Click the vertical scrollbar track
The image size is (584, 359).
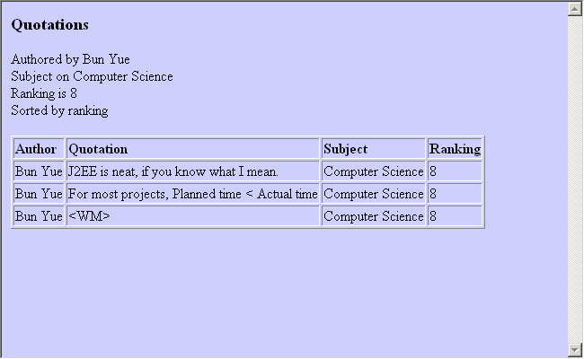pyautogui.click(x=575, y=179)
